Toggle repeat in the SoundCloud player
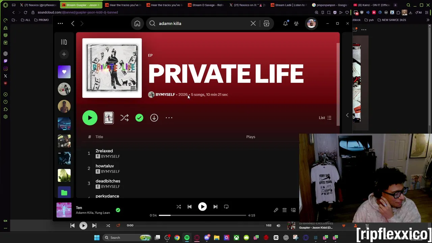Viewport: 432px width, 243px height. pos(118,225)
